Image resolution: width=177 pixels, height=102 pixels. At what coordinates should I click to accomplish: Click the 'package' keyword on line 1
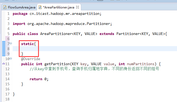(20, 14)
